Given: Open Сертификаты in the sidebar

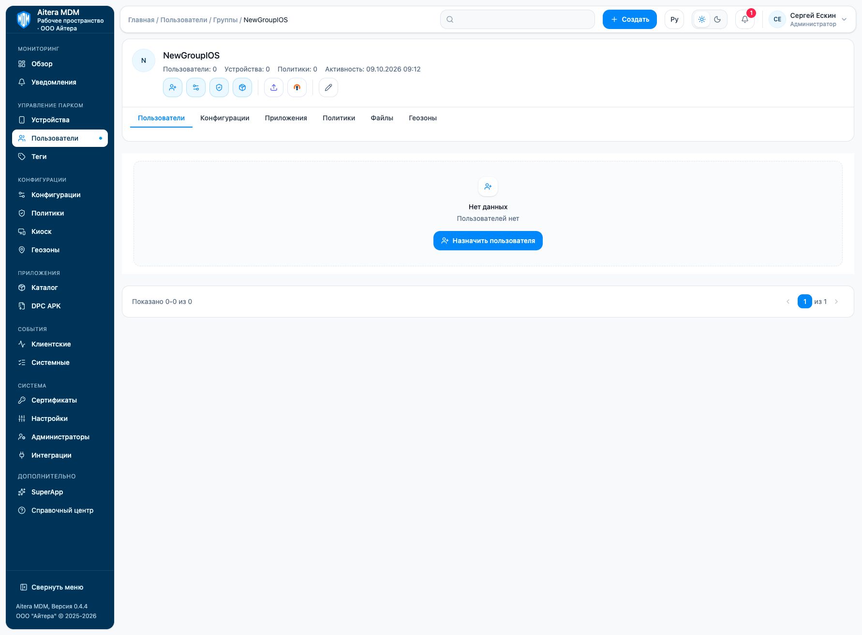Looking at the screenshot, I should (60, 400).
